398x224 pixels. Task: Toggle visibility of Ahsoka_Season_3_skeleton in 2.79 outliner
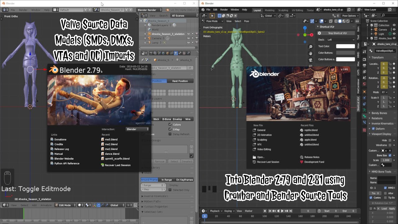point(188,34)
